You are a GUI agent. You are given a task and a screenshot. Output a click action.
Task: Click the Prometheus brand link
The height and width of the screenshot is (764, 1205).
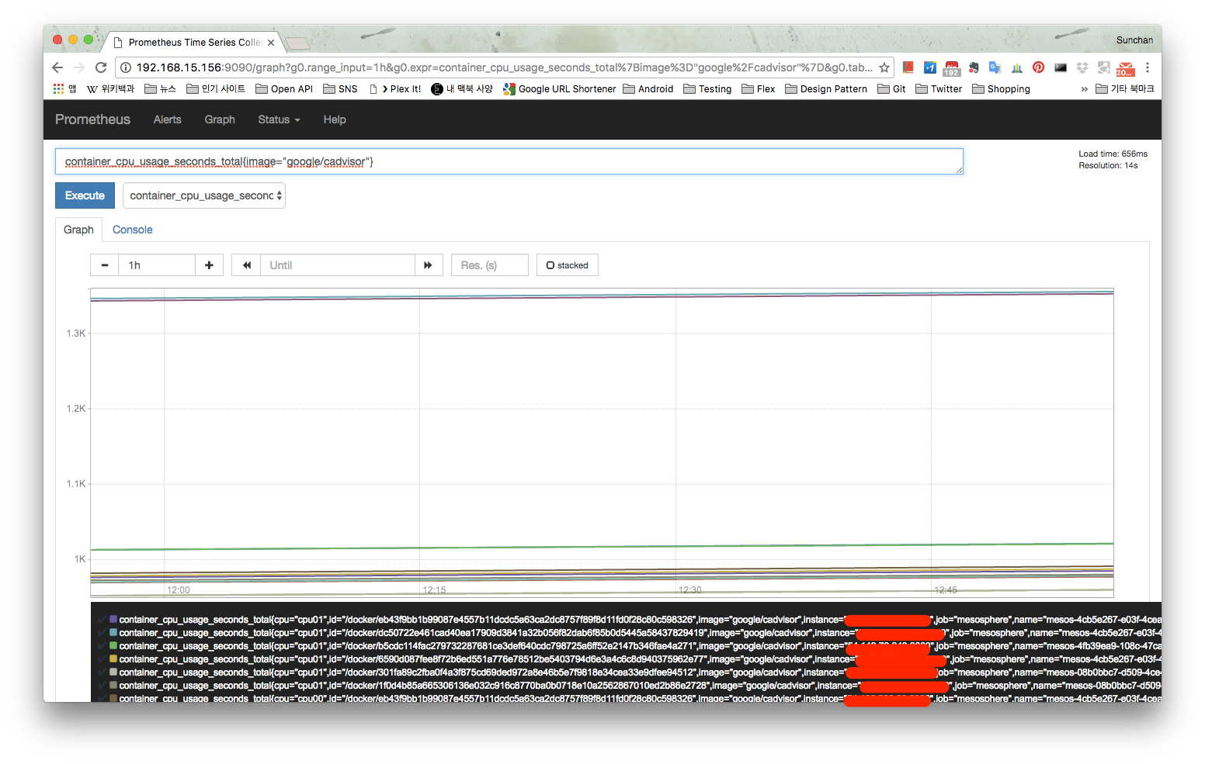pyautogui.click(x=92, y=119)
